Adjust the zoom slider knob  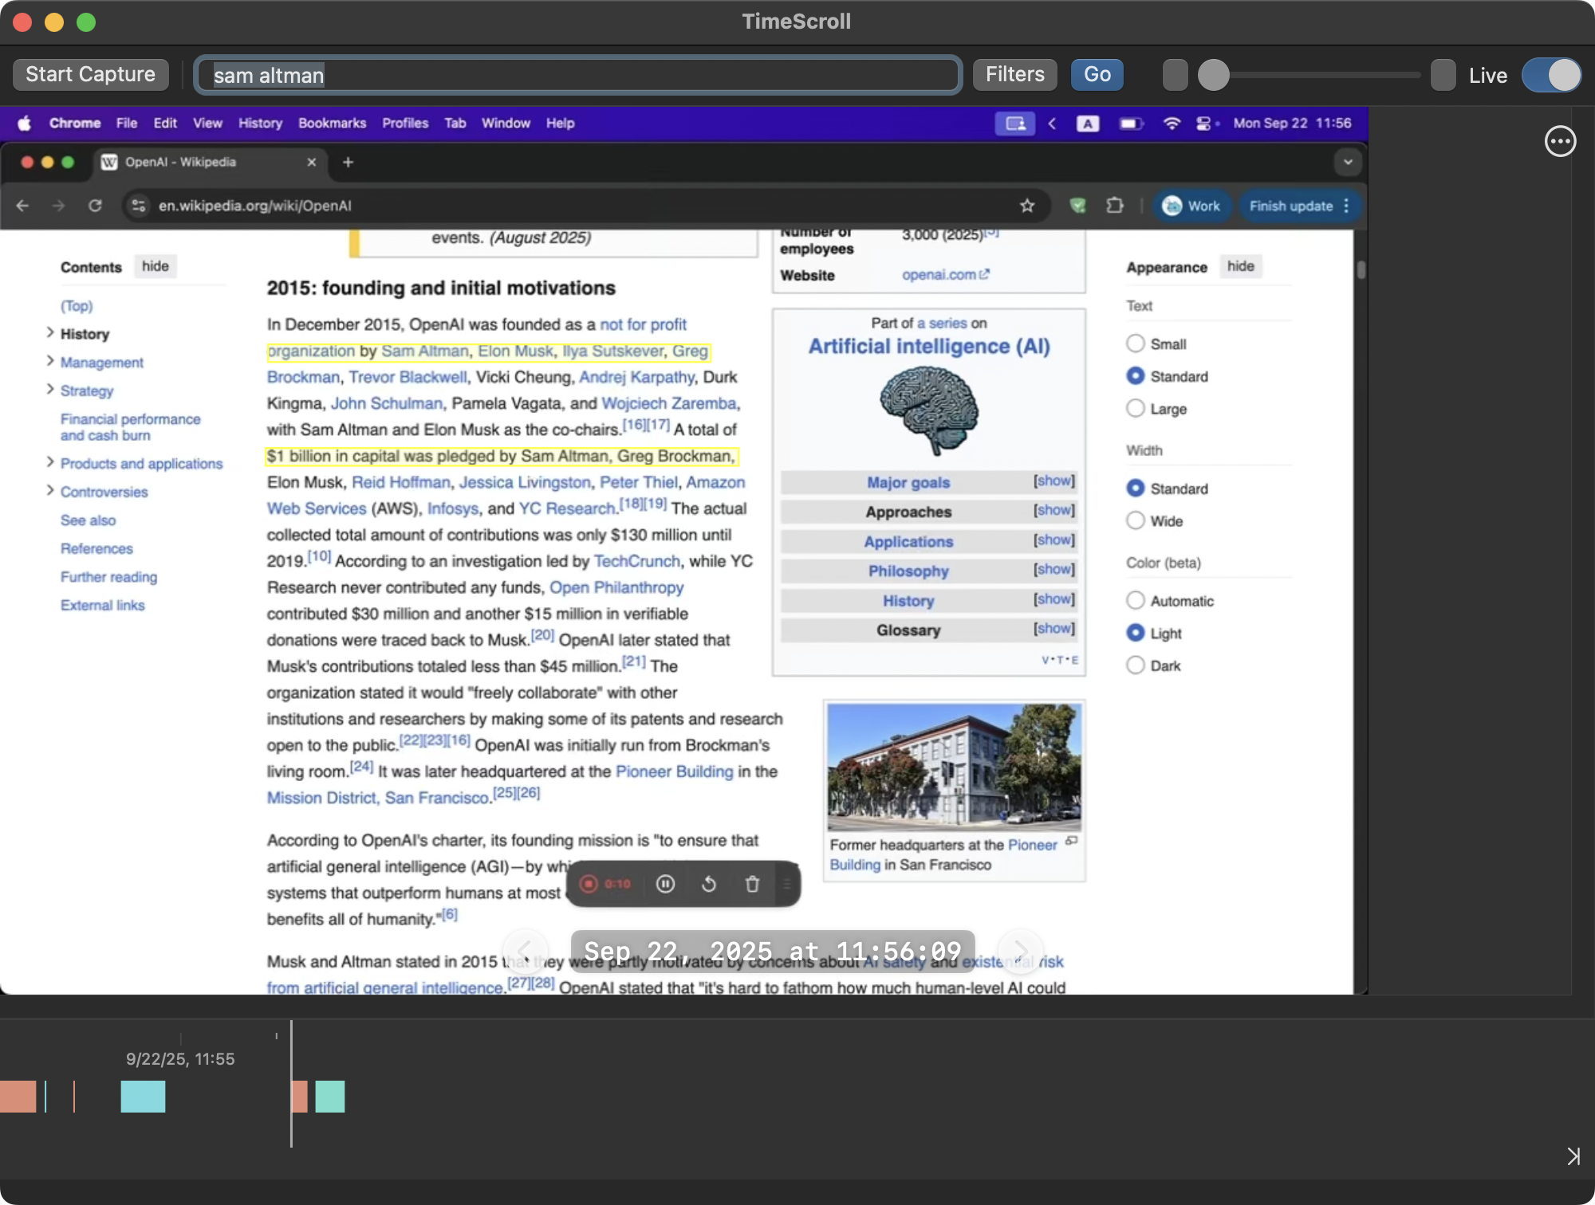(x=1214, y=75)
